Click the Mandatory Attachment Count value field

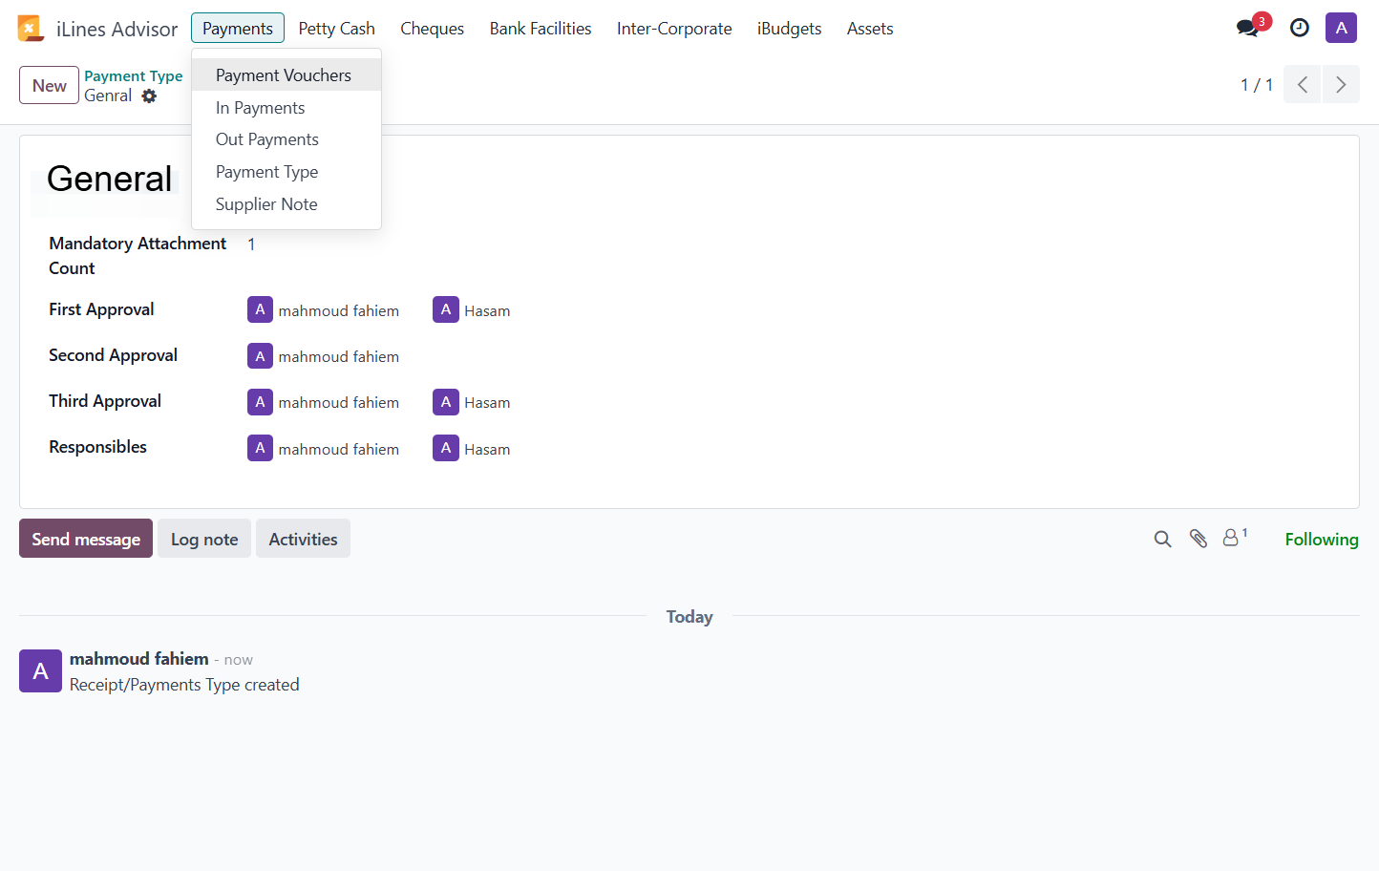click(x=251, y=244)
